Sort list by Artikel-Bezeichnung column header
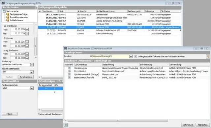Screen dimensions: 211x128 tap(112, 11)
